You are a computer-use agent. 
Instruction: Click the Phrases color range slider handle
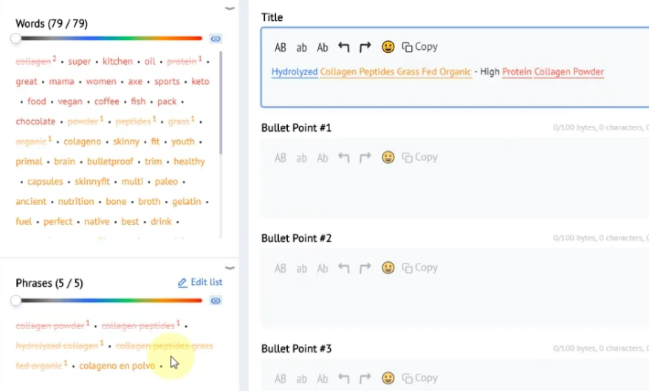pyautogui.click(x=16, y=301)
